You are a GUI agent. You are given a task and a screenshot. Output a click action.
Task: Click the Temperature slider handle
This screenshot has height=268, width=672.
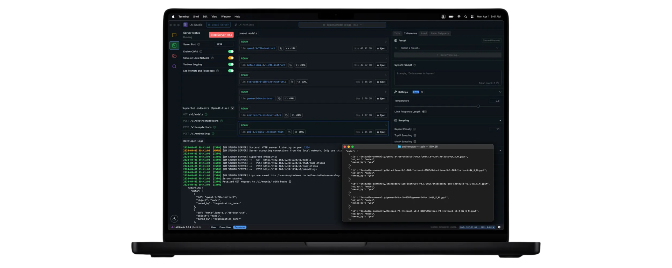coord(478,106)
